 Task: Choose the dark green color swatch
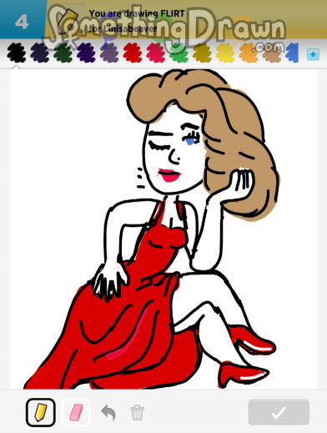coord(63,53)
